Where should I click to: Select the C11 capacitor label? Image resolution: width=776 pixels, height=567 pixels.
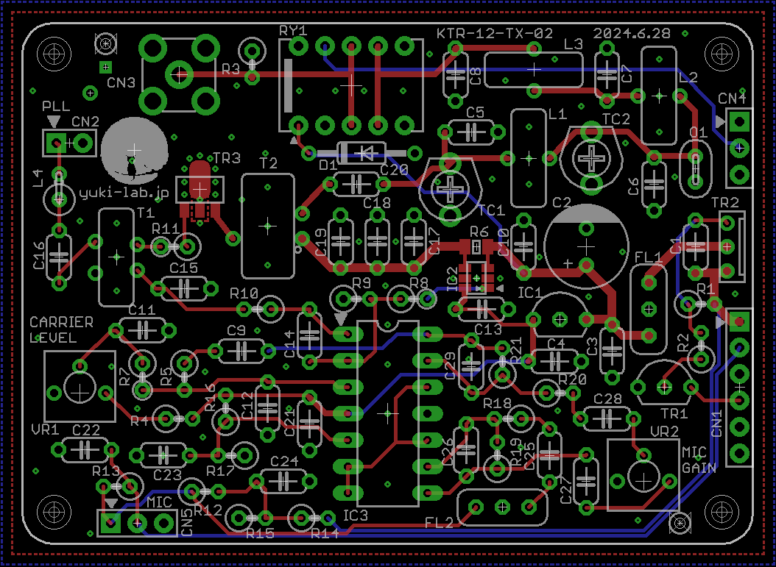(141, 310)
